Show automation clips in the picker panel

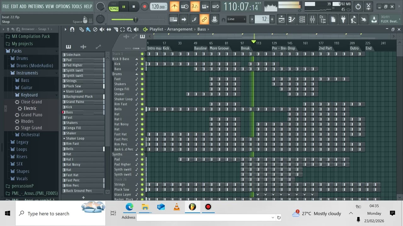(98, 47)
